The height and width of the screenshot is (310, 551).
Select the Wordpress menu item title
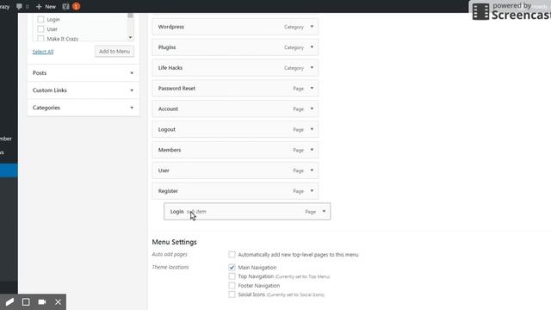[x=171, y=27]
